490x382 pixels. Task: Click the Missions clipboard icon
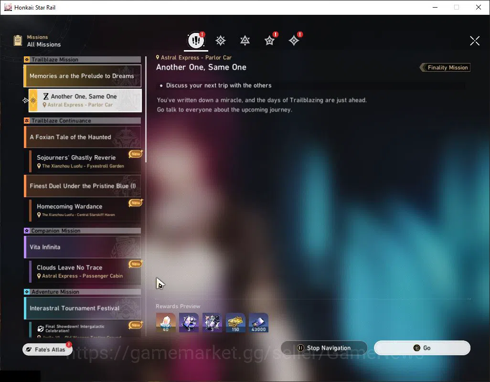[x=18, y=41]
